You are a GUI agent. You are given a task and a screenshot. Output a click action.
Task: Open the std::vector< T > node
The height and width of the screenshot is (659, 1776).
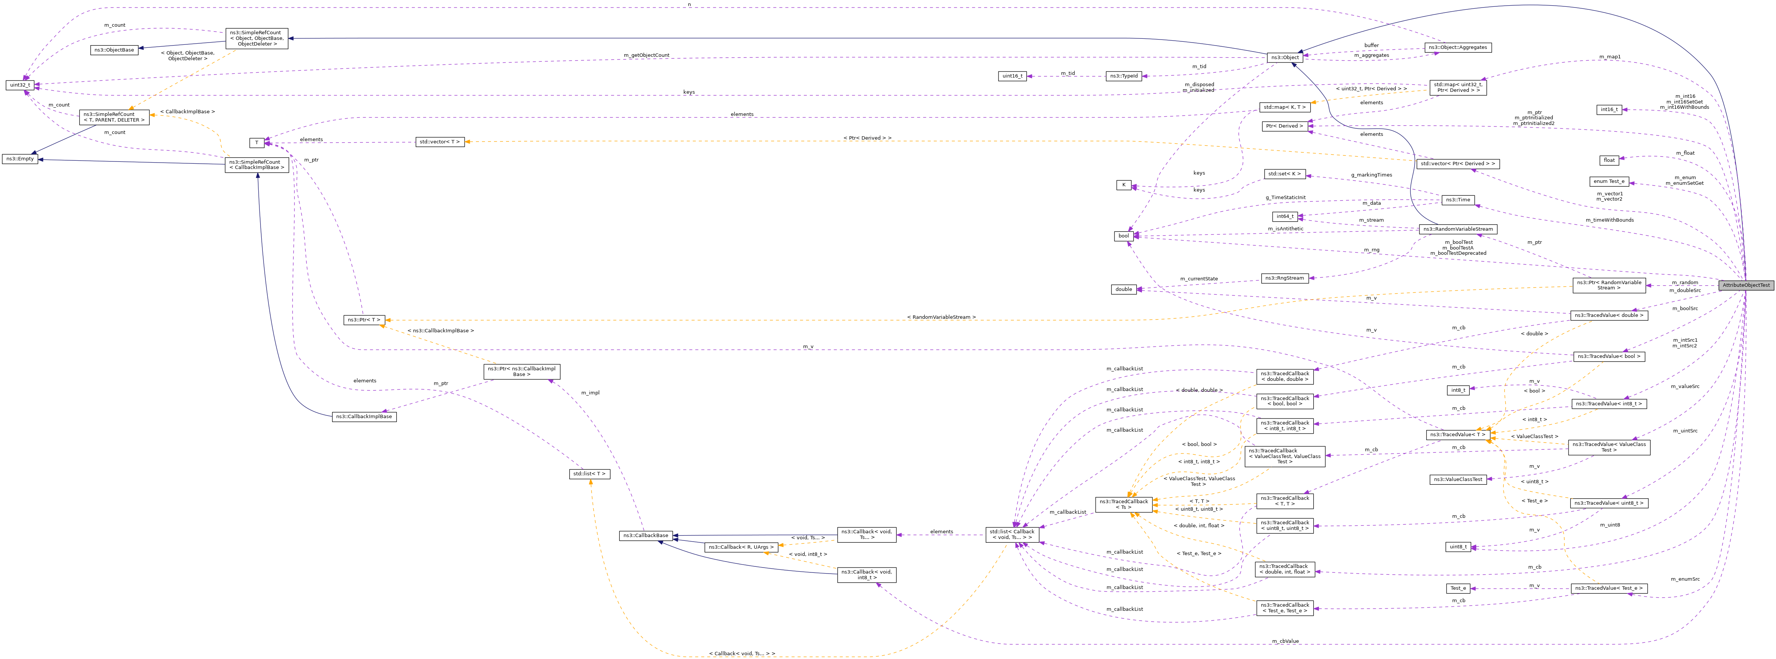point(440,142)
